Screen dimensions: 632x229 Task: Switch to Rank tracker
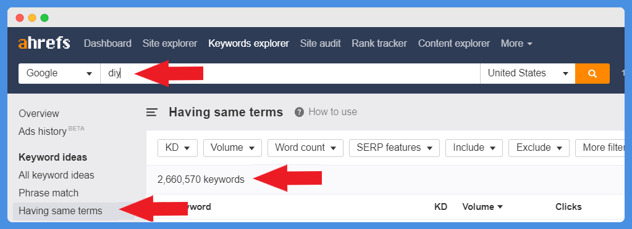click(x=379, y=43)
